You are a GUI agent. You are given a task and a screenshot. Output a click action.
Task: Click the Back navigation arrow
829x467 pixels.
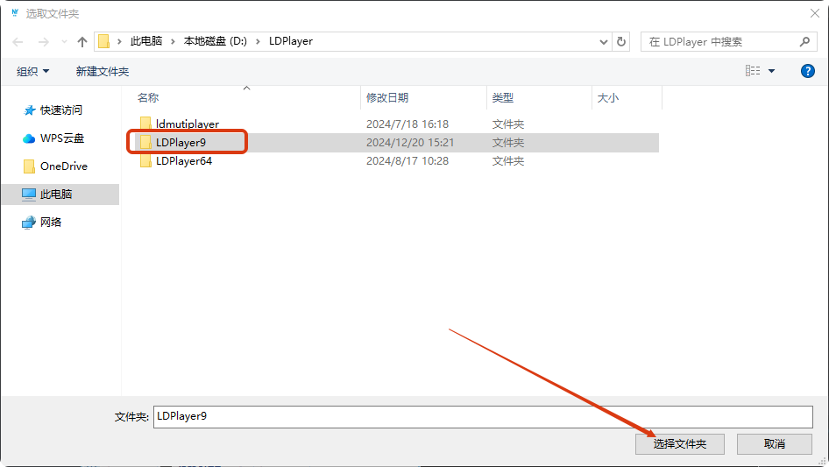coord(19,41)
